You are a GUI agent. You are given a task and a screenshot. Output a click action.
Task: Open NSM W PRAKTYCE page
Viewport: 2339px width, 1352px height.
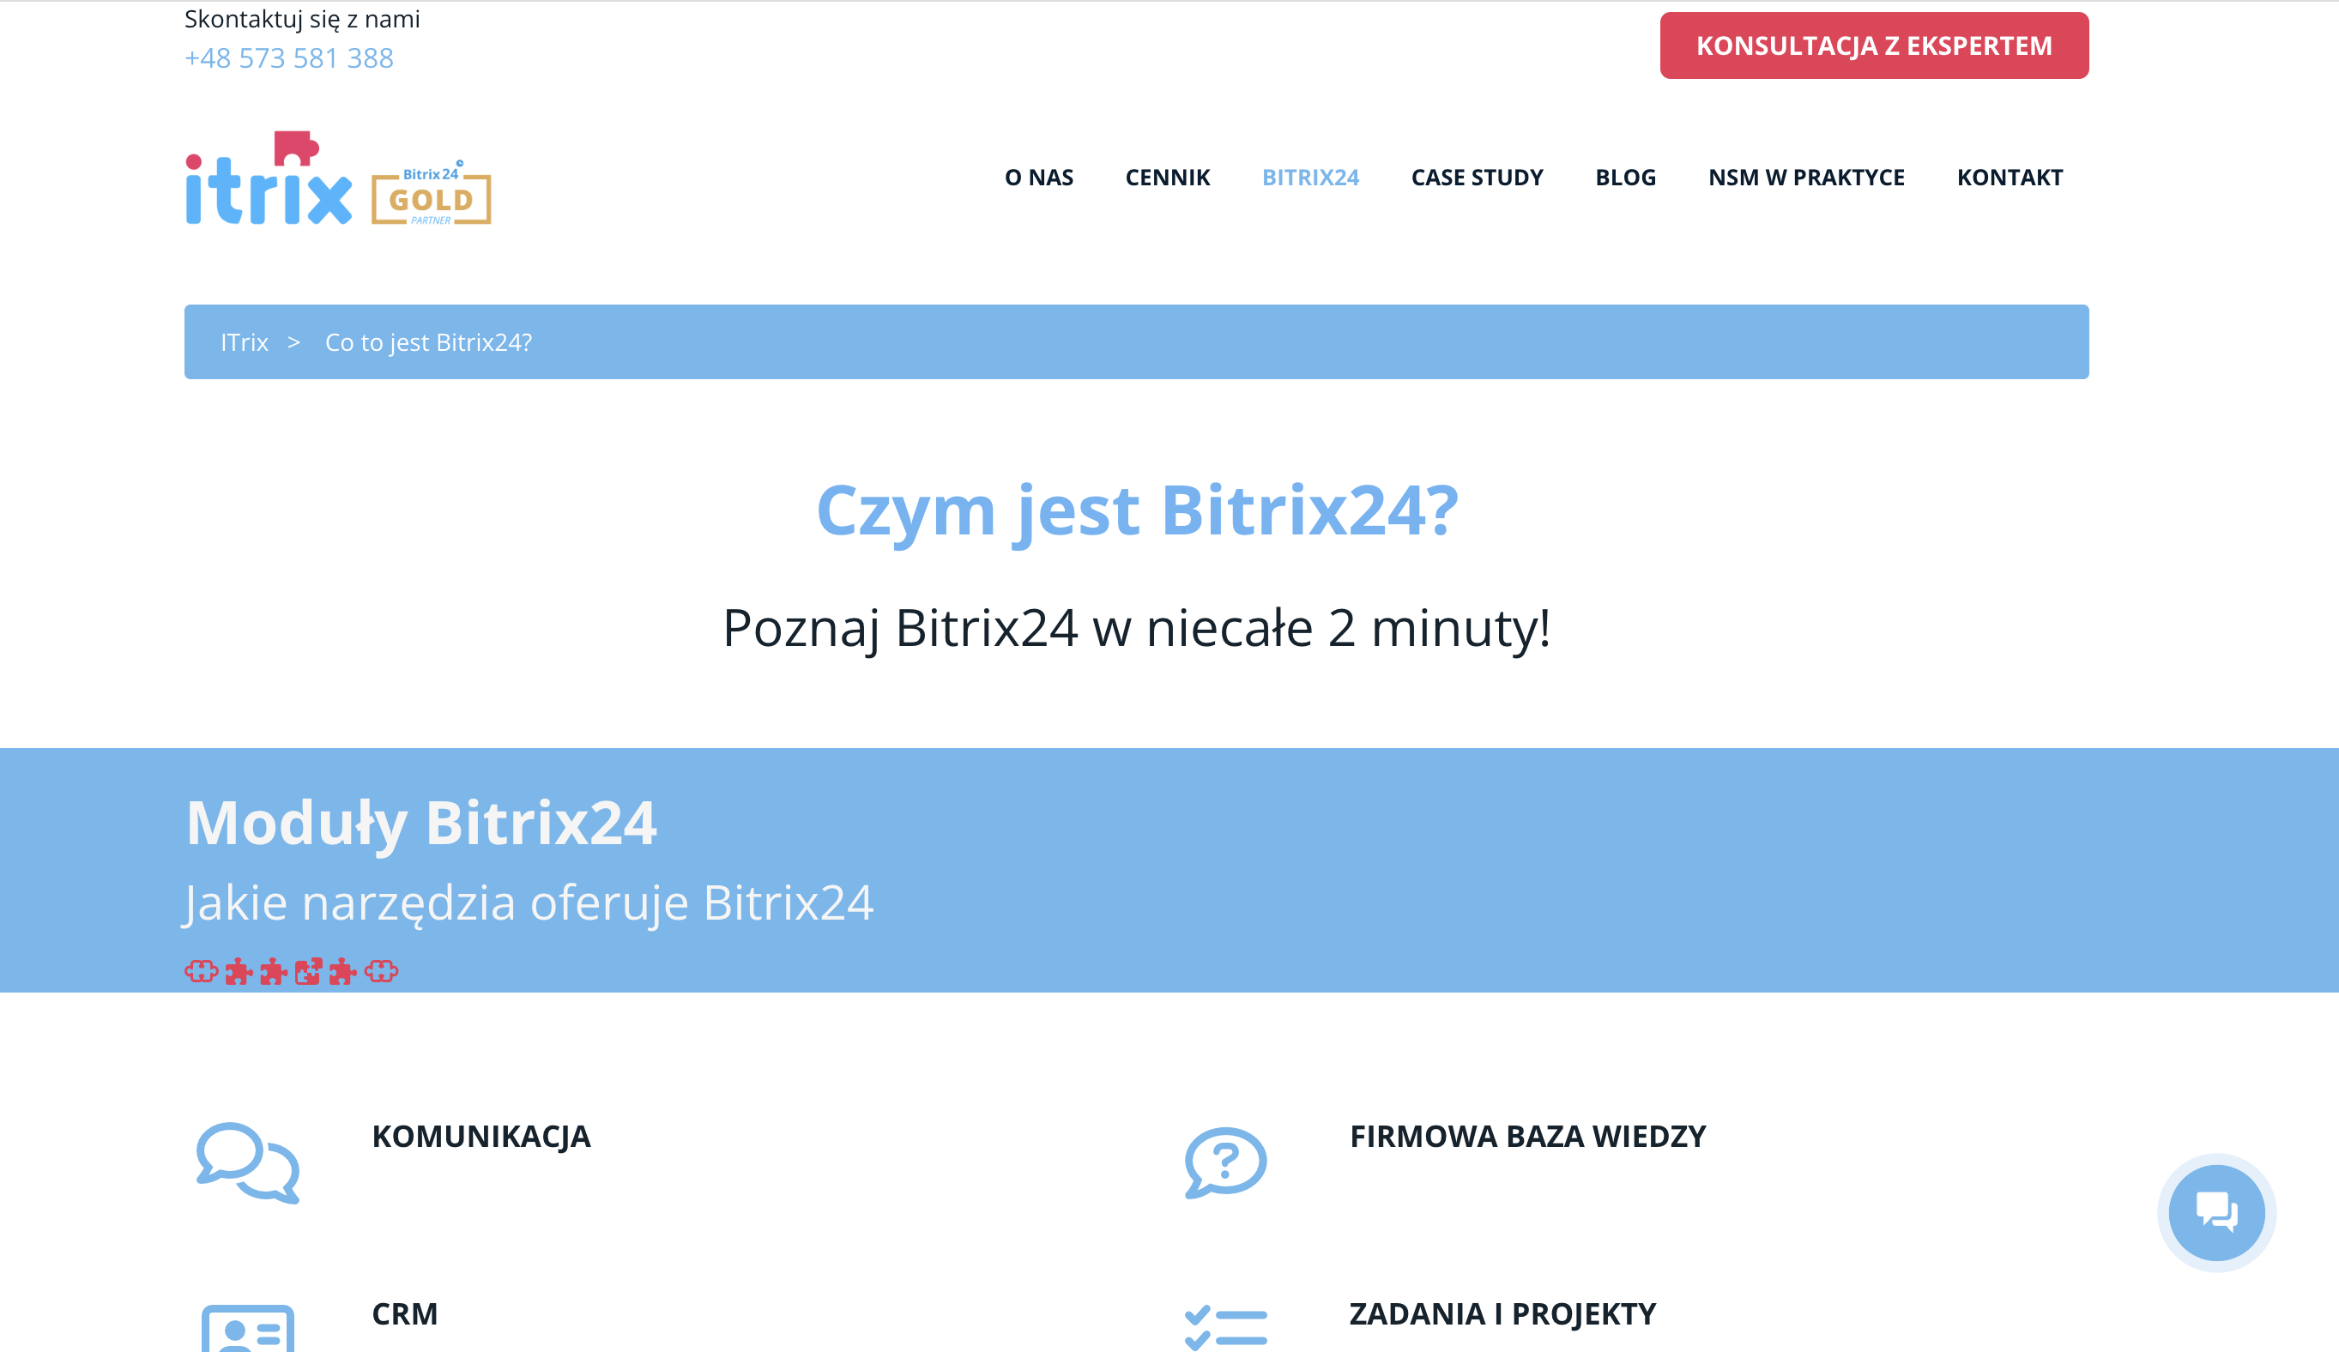(1806, 178)
